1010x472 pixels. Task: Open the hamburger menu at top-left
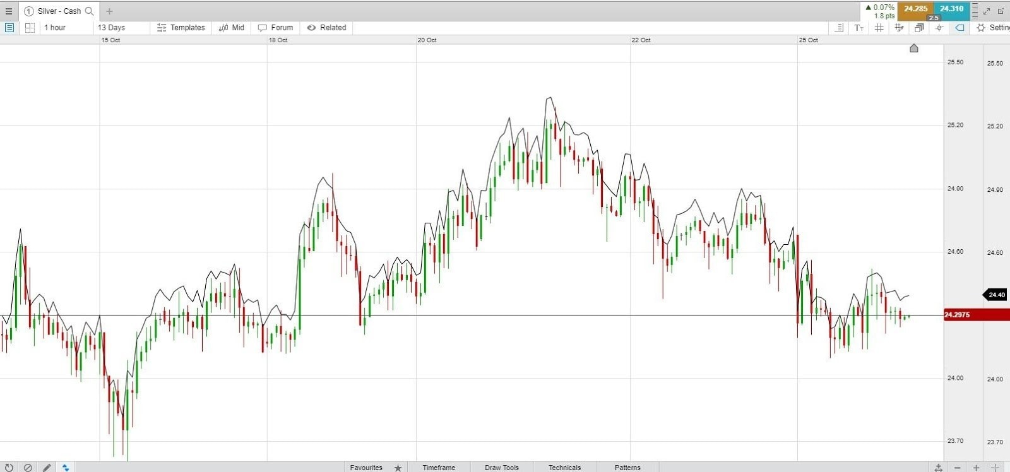tap(8, 11)
